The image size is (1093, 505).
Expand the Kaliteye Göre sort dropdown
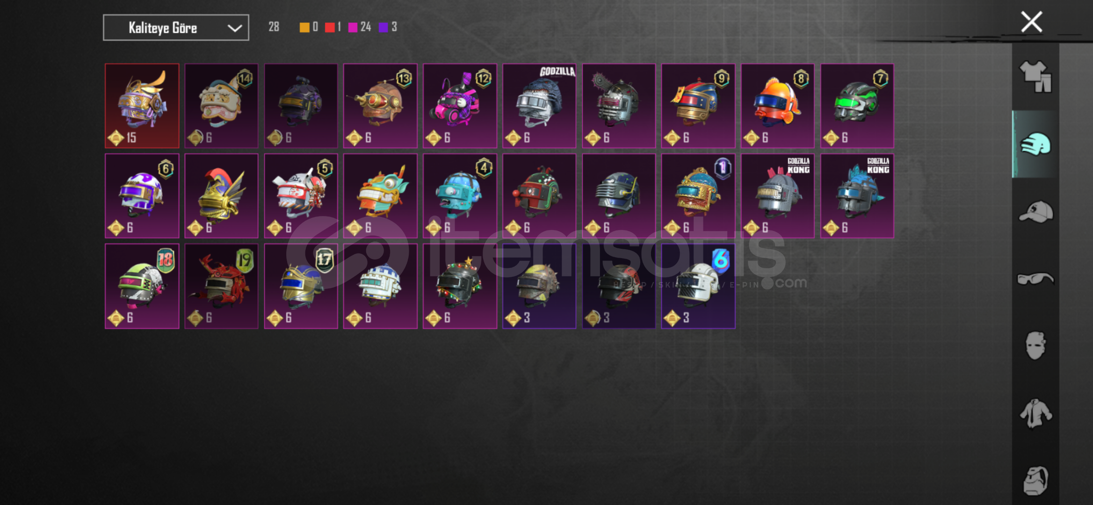[x=176, y=28]
